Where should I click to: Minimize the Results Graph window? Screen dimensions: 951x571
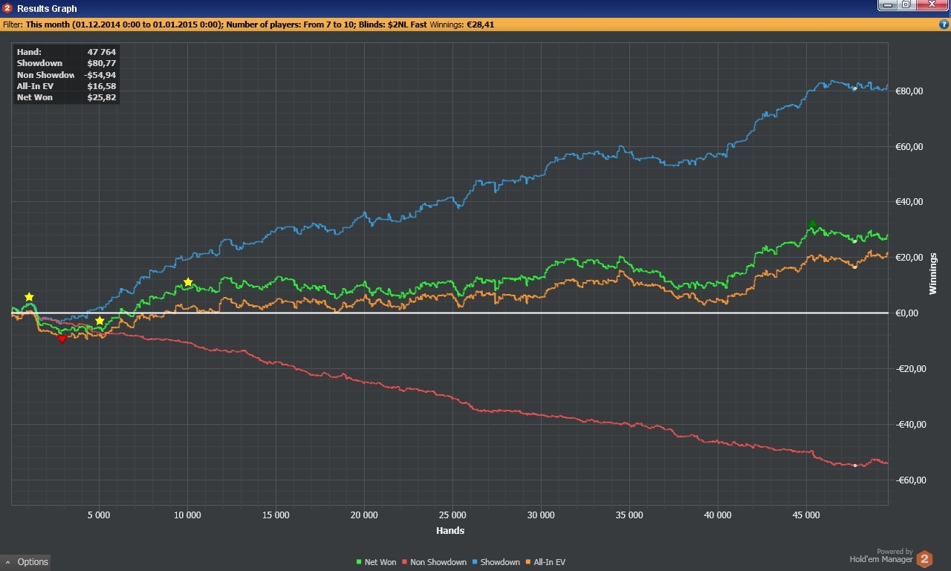(x=888, y=5)
